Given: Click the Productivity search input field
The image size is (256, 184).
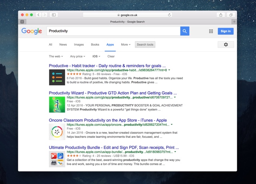Looking at the screenshot, I should coord(114,31).
